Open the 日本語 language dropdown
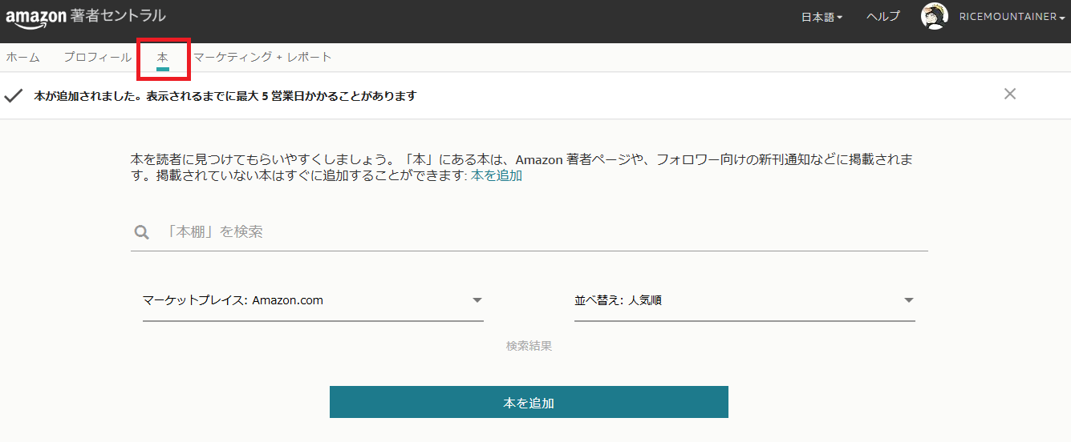The image size is (1071, 442). (x=822, y=17)
